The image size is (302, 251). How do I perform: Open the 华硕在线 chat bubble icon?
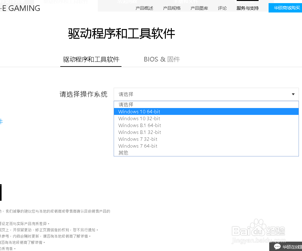point(277,246)
